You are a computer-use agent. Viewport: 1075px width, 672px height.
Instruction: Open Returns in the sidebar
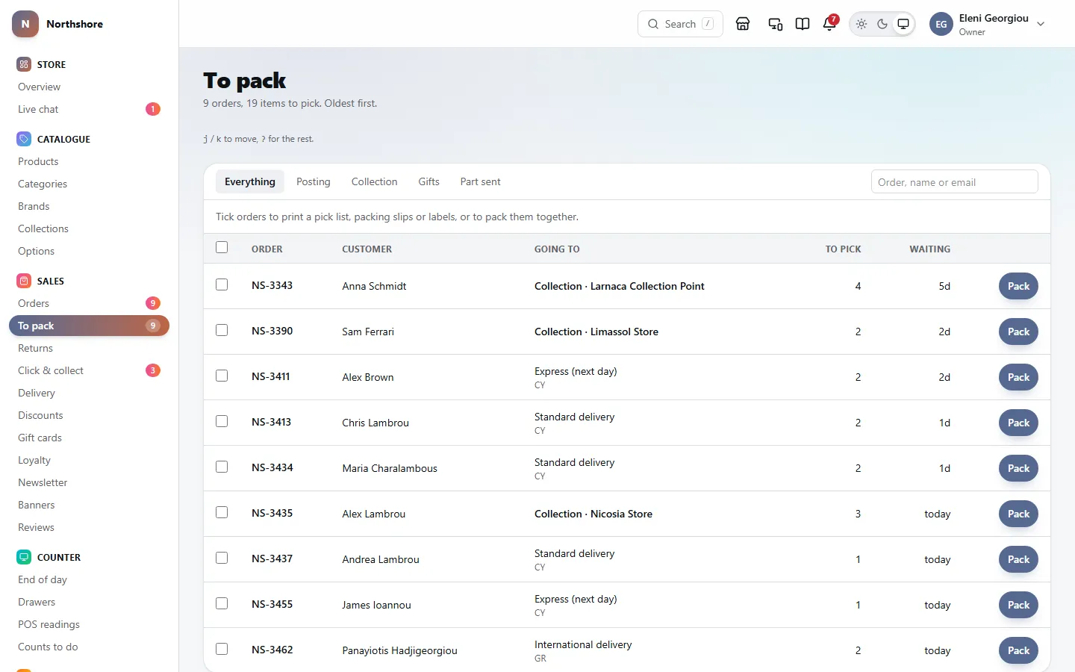click(x=89, y=348)
